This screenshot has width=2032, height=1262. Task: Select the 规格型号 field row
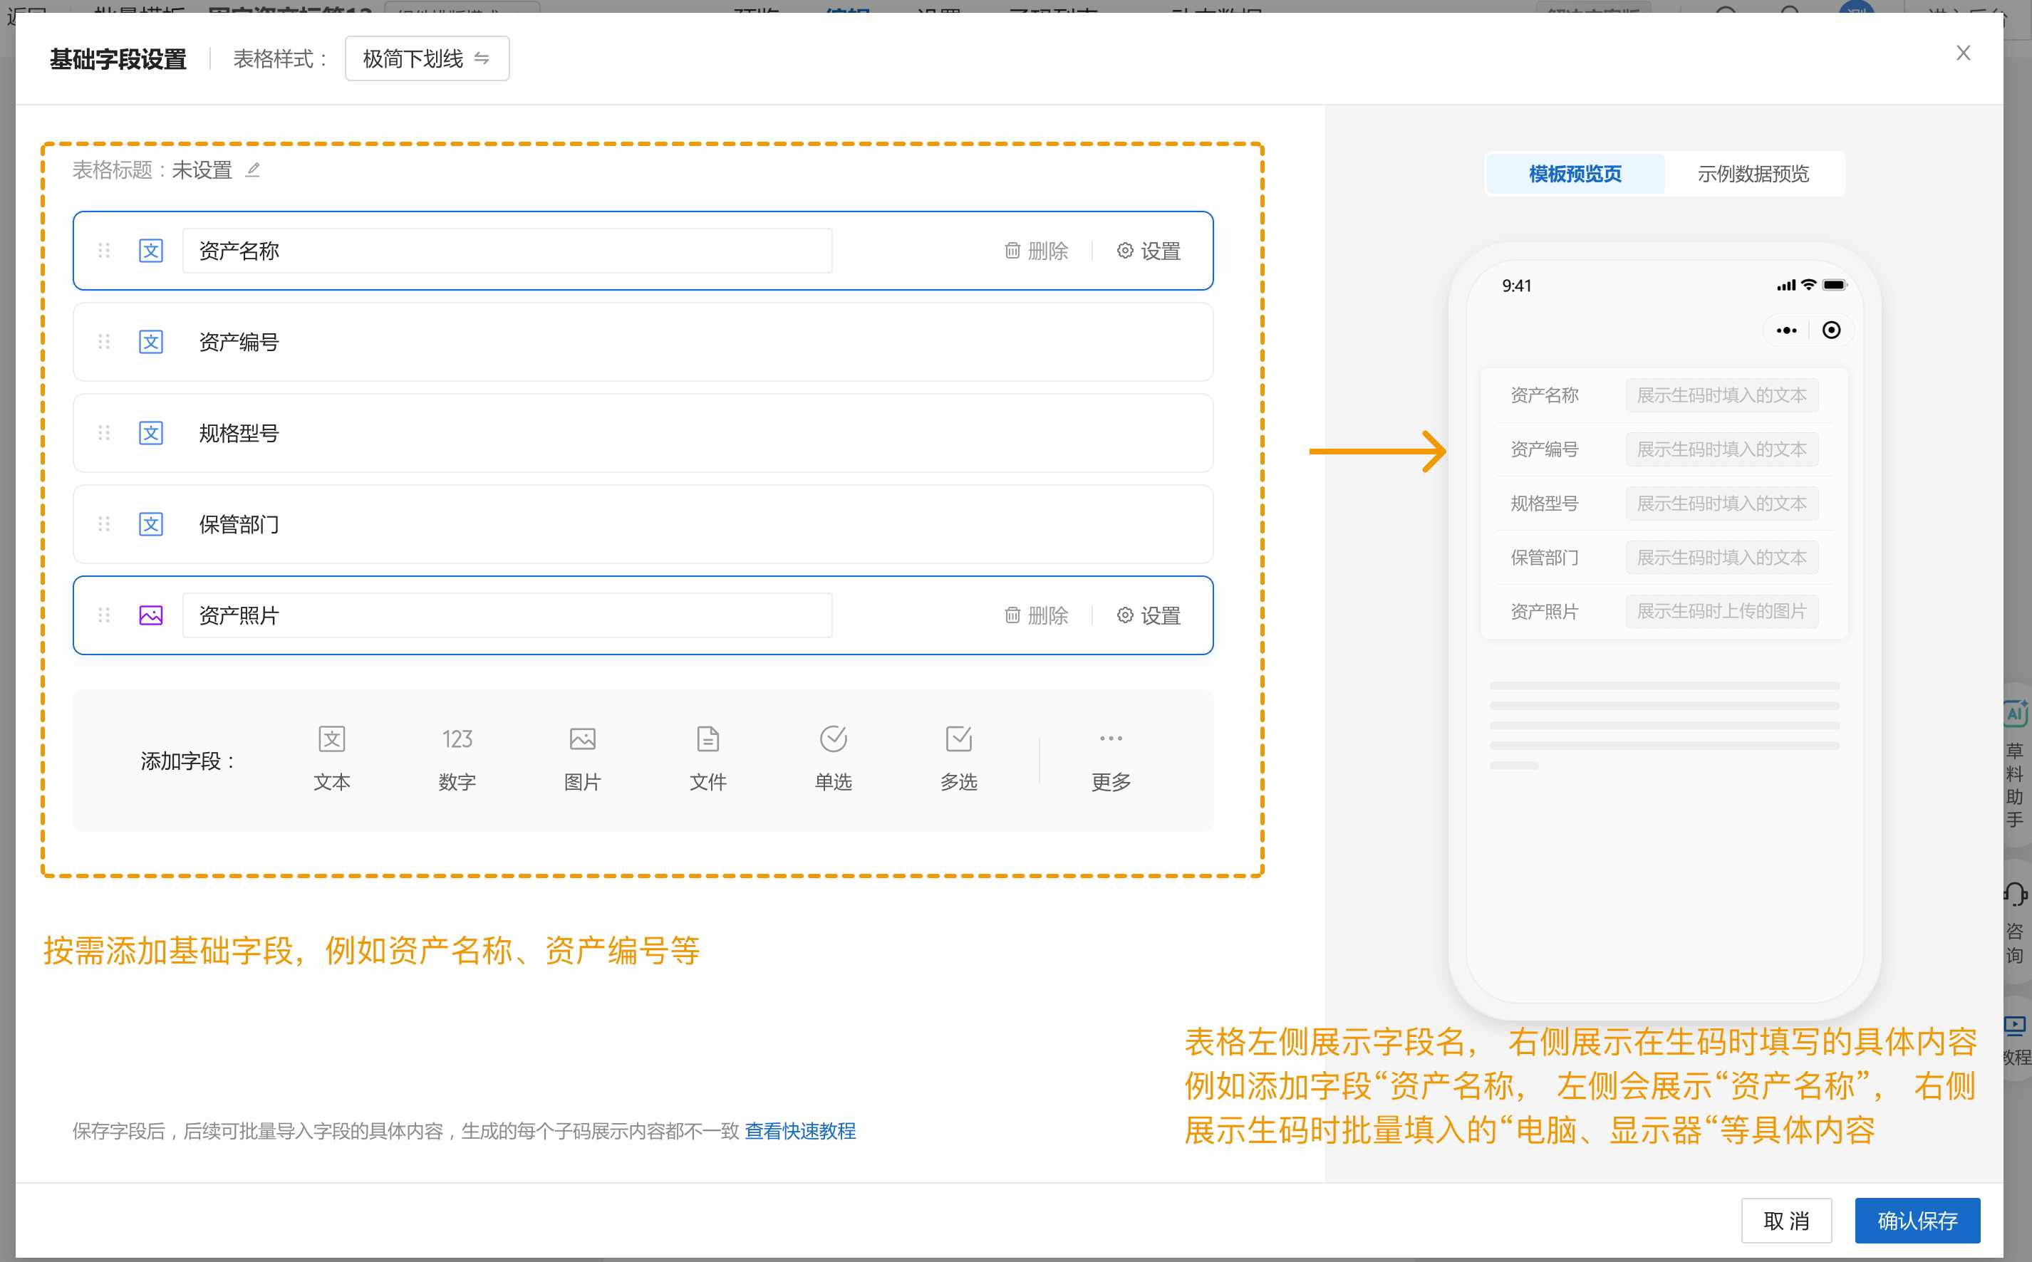pos(642,433)
